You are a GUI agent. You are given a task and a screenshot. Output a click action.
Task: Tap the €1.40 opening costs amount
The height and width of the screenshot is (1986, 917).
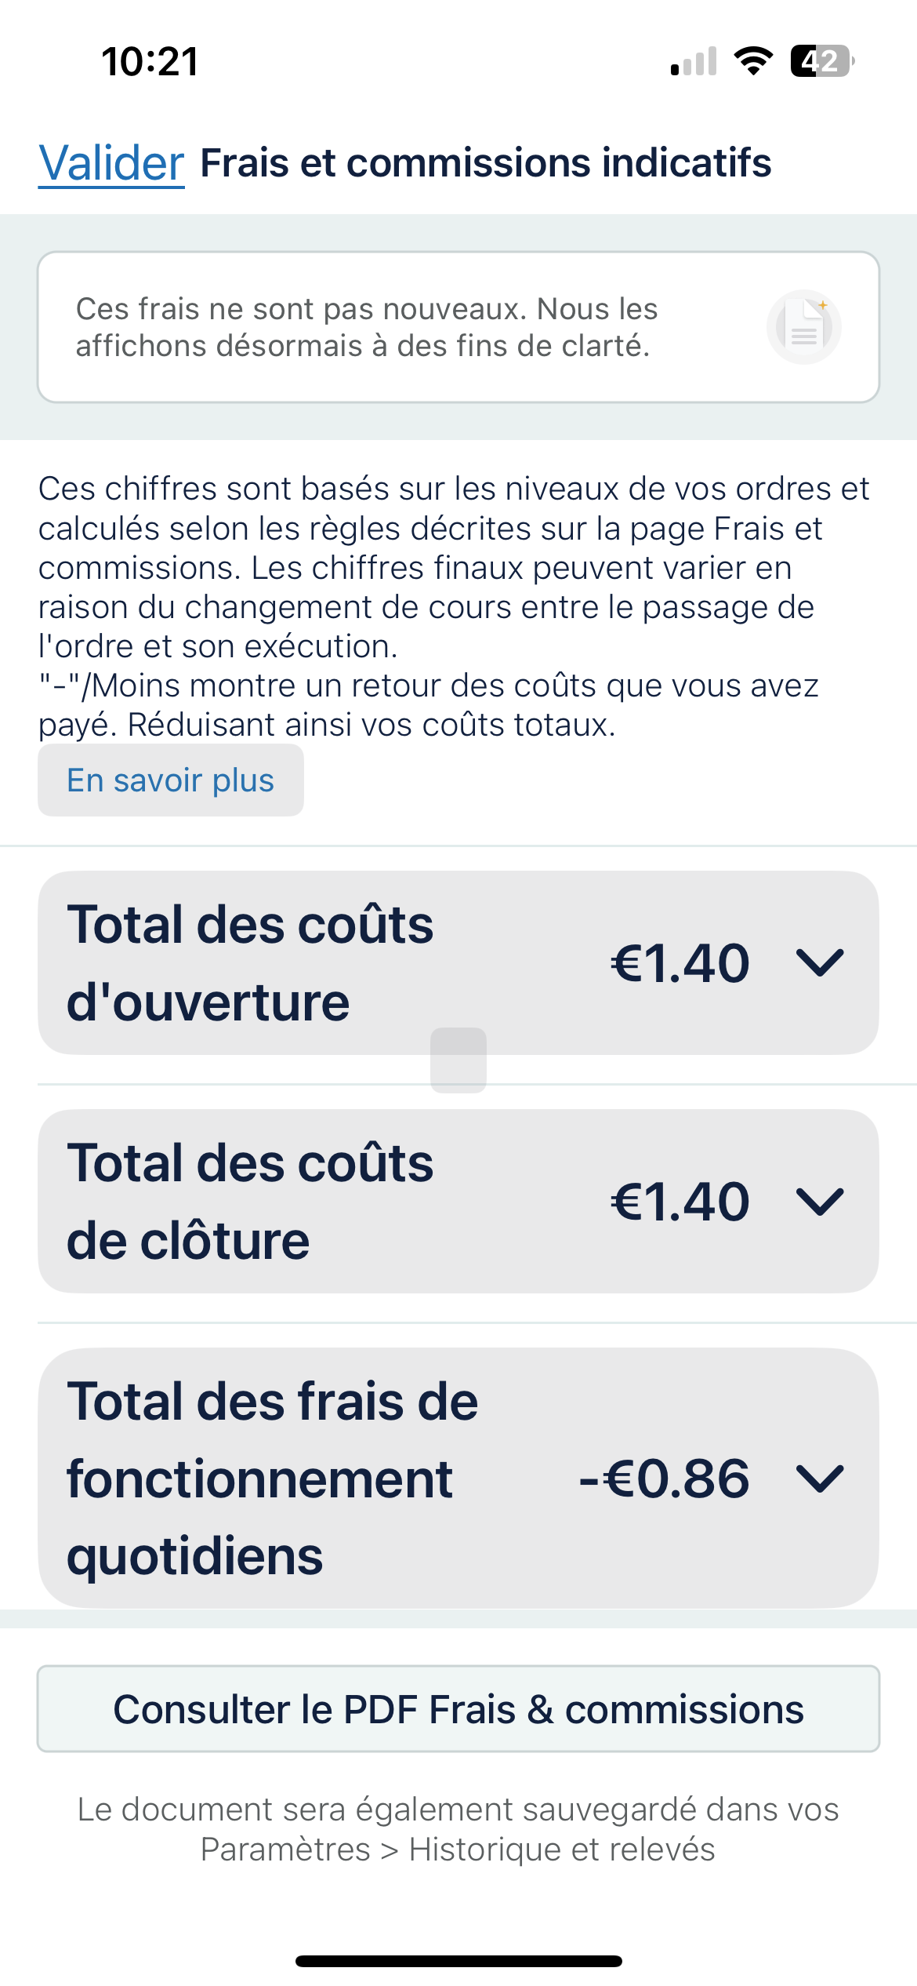pos(680,962)
